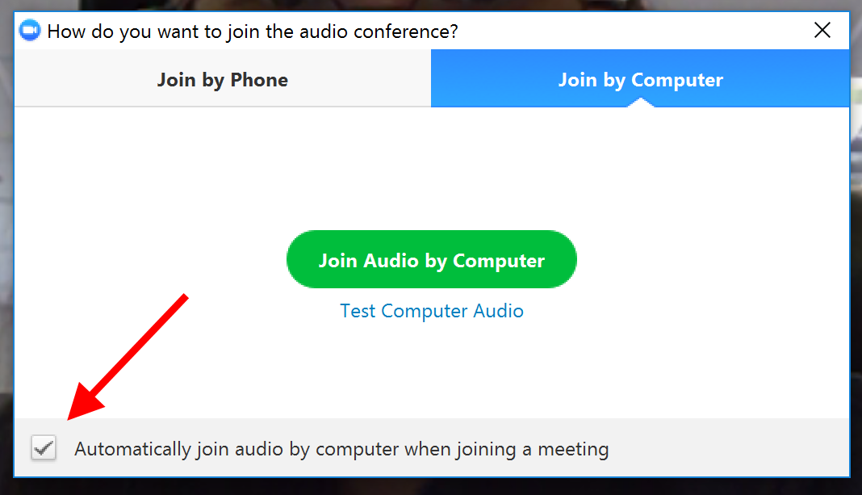The image size is (862, 495).
Task: Click the tab pointer arrow under Join by Computer
Action: click(x=640, y=103)
